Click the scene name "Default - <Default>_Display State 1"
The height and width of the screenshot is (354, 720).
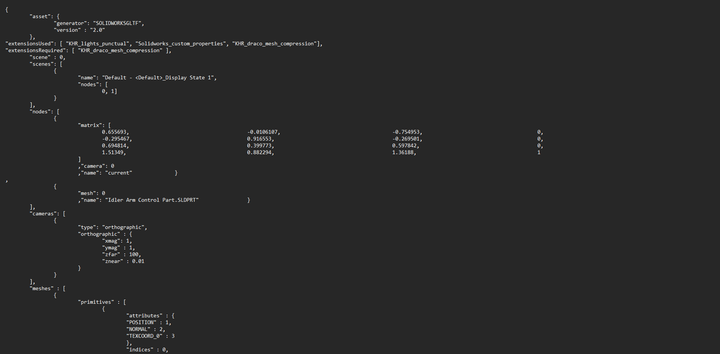pyautogui.click(x=158, y=78)
